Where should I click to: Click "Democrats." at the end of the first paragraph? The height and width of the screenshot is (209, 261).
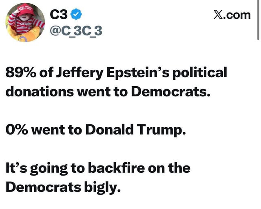[x=170, y=91]
